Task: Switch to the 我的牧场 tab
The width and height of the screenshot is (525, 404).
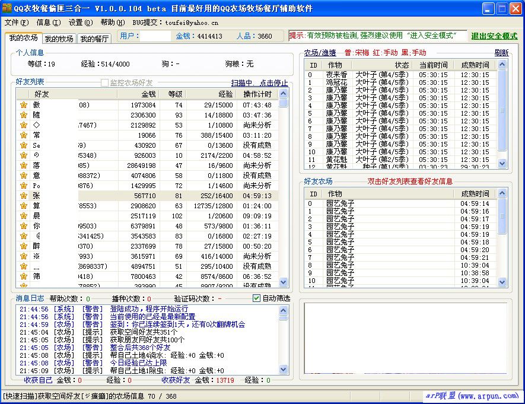Action: (x=59, y=39)
